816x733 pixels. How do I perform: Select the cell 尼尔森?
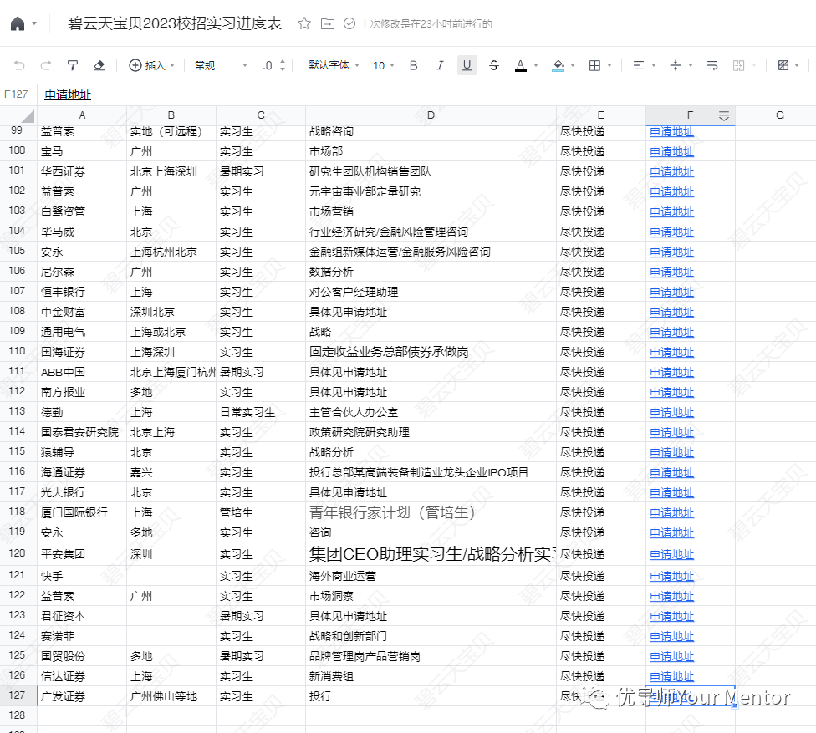tap(82, 272)
